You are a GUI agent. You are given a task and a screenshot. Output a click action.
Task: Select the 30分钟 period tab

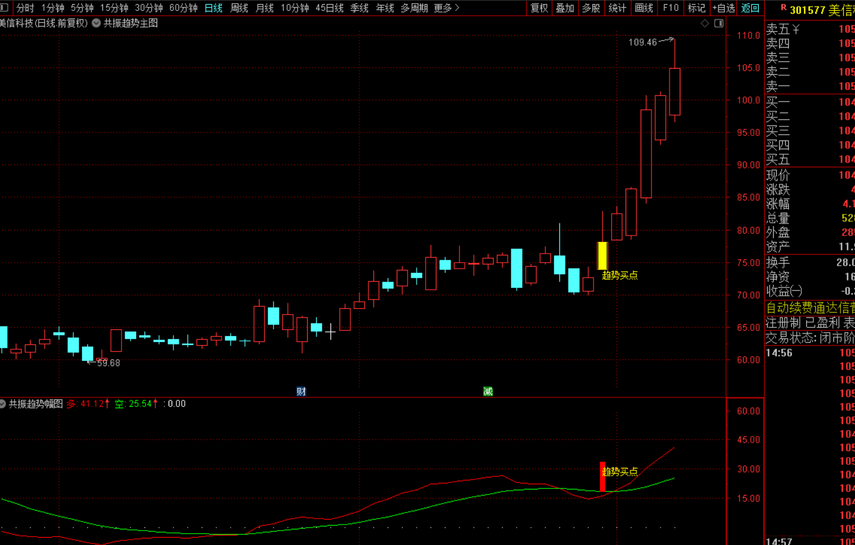coord(149,8)
